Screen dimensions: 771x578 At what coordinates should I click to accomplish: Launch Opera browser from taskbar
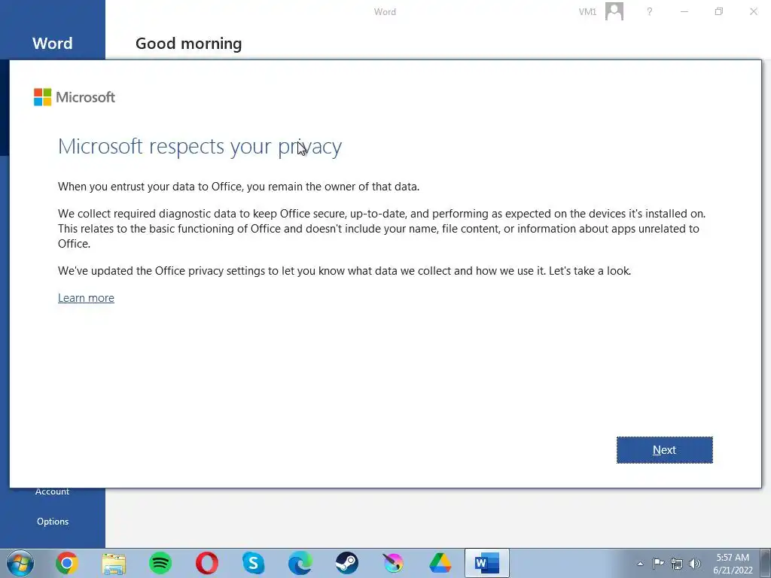[x=207, y=563]
